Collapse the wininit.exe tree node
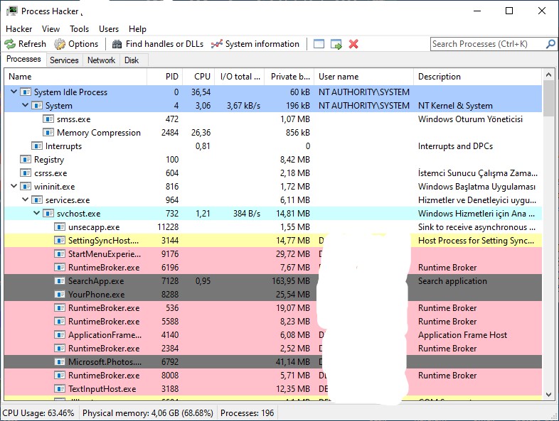559x421 pixels. (14, 186)
